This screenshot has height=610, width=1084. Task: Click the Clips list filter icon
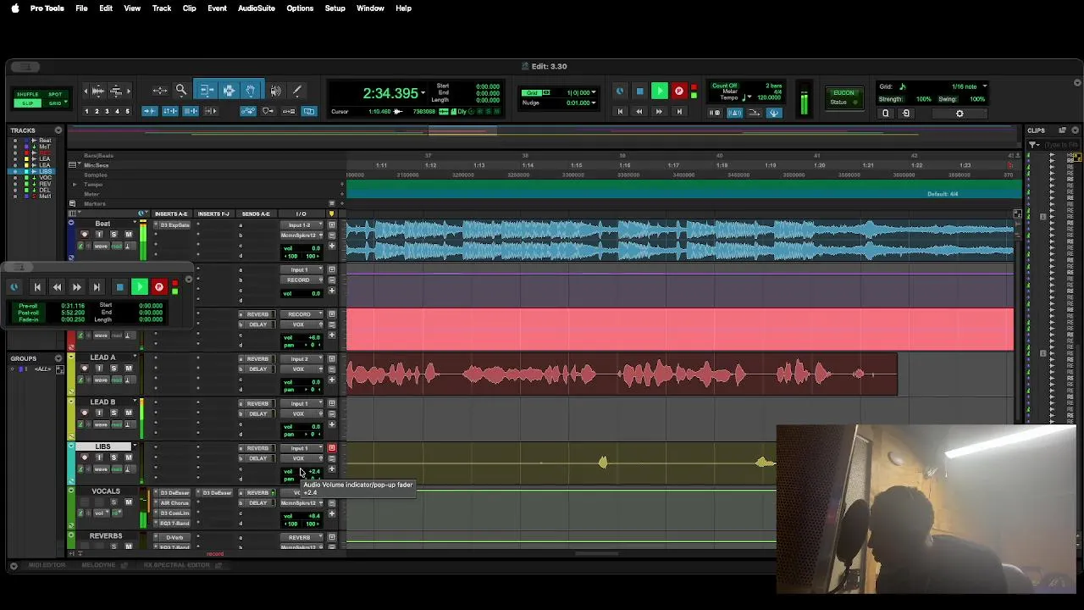[x=1034, y=145]
